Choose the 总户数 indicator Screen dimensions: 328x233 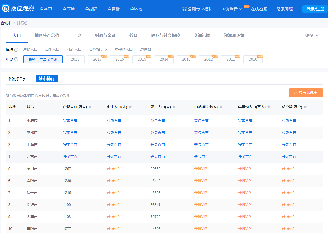146,49
